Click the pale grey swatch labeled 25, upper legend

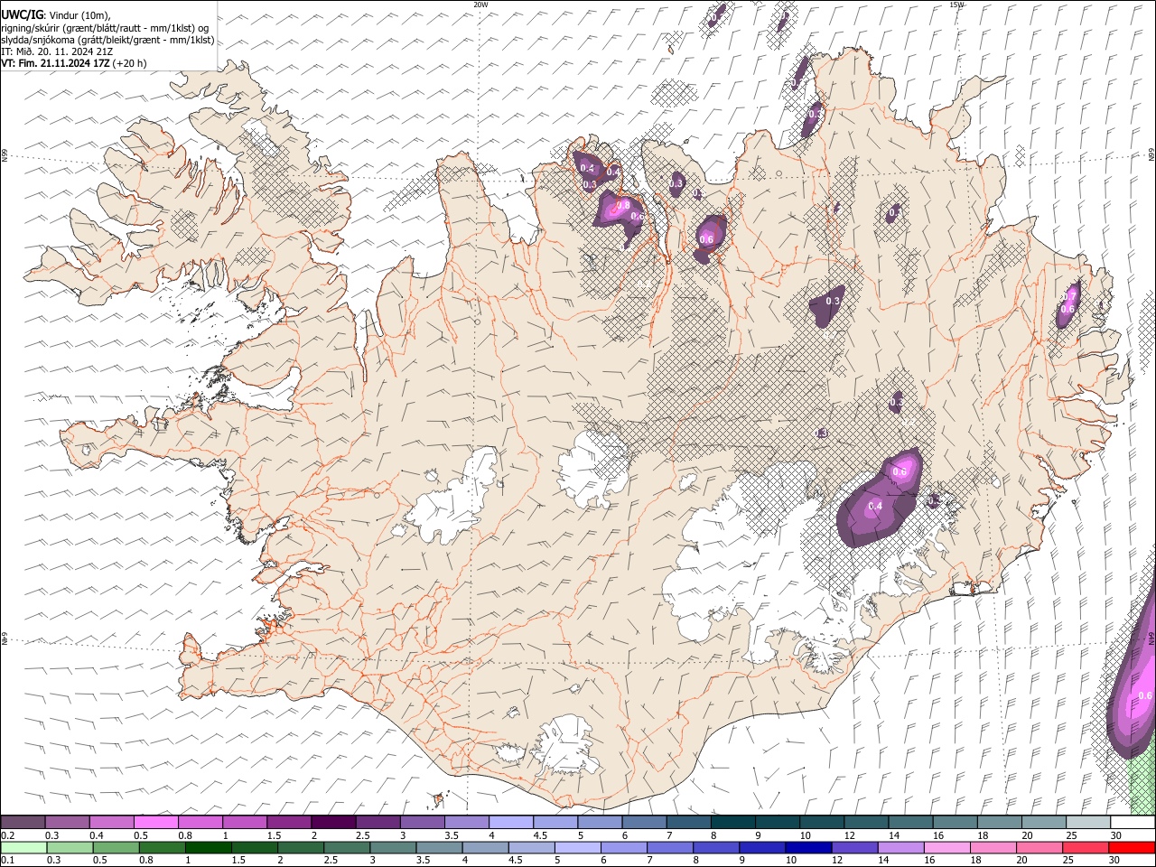click(x=1088, y=822)
